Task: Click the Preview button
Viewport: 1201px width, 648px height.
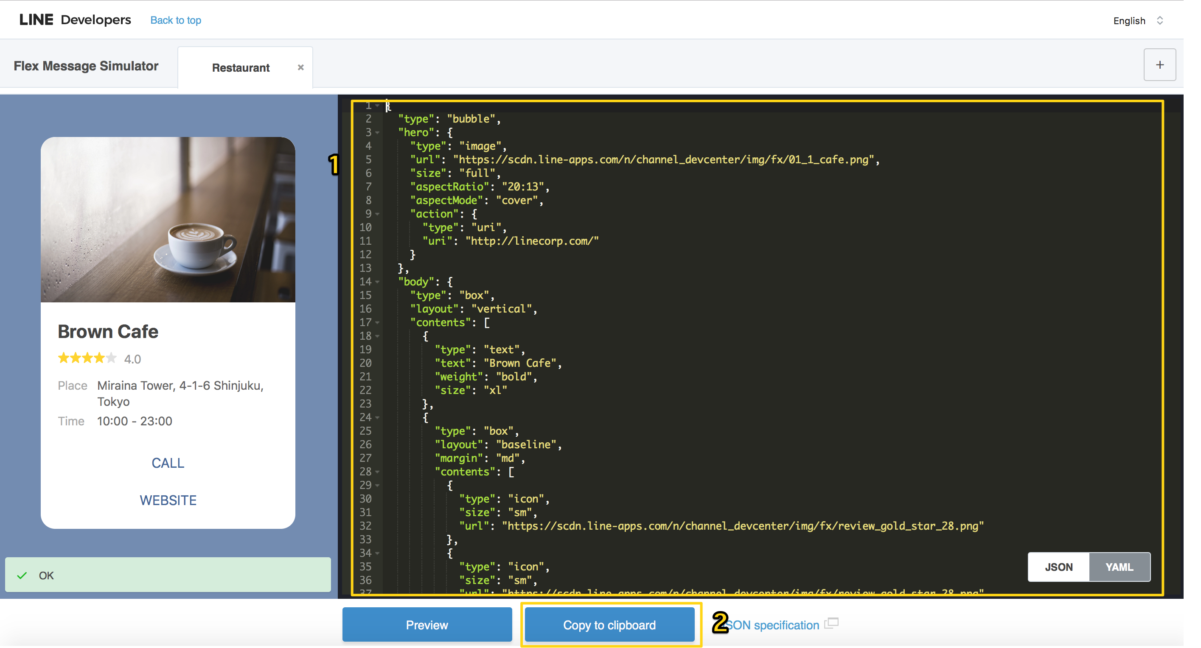Action: (427, 624)
